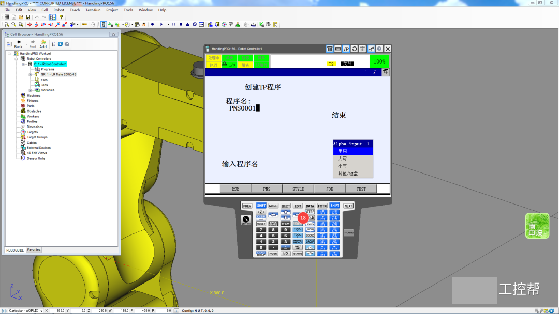559x314 pixels.
Task: Select Target Groups in the cell tree
Action: [37, 137]
